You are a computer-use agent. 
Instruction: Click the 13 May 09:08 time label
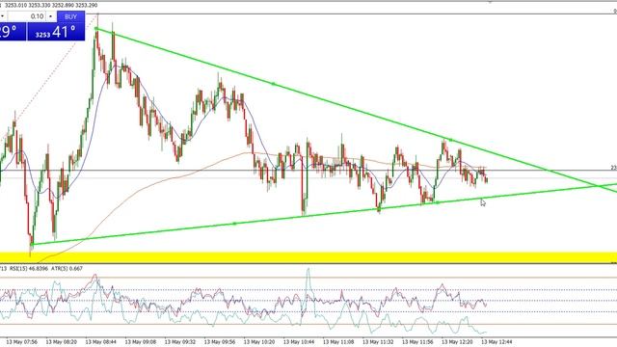pyautogui.click(x=141, y=342)
